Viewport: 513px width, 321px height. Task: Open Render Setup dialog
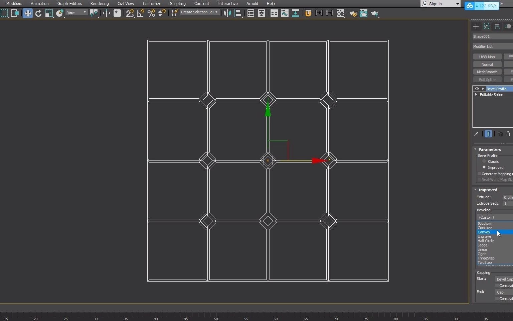[x=353, y=13]
